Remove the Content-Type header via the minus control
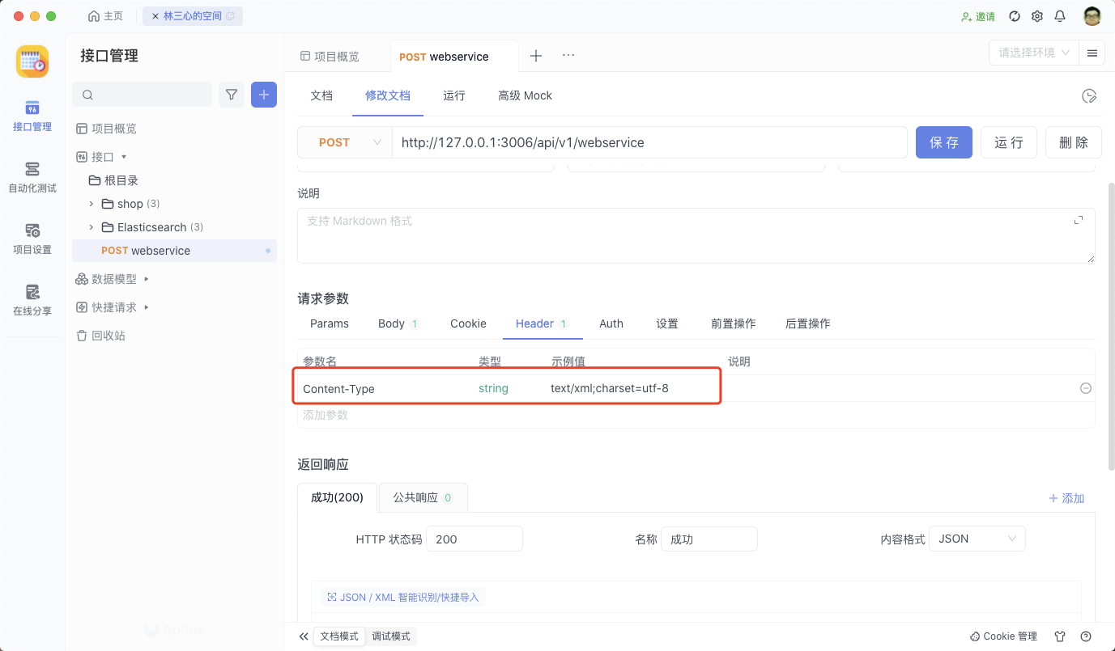Viewport: 1115px width, 651px height. (x=1085, y=387)
